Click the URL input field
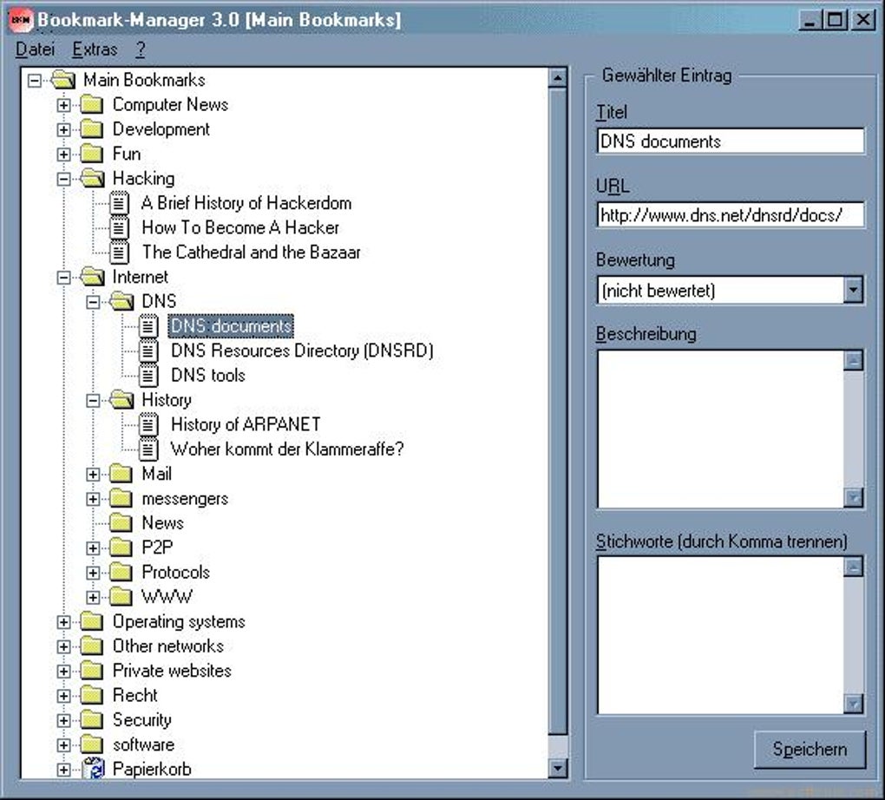885x800 pixels. tap(729, 214)
